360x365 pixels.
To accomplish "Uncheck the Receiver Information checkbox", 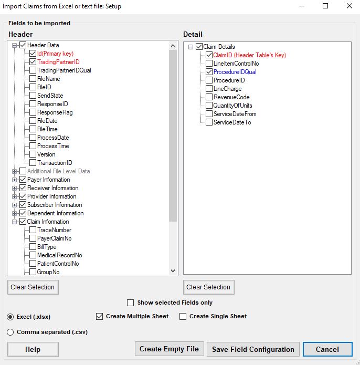I will point(23,188).
